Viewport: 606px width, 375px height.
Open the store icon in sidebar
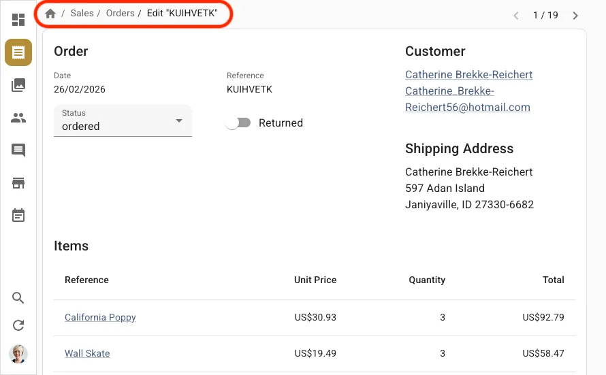(18, 183)
